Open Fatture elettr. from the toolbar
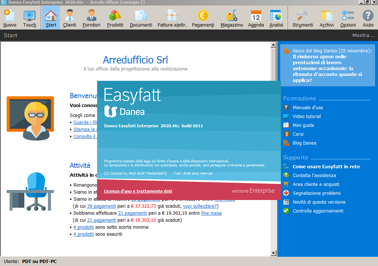Image resolution: width=378 pixels, height=266 pixels. point(172,18)
